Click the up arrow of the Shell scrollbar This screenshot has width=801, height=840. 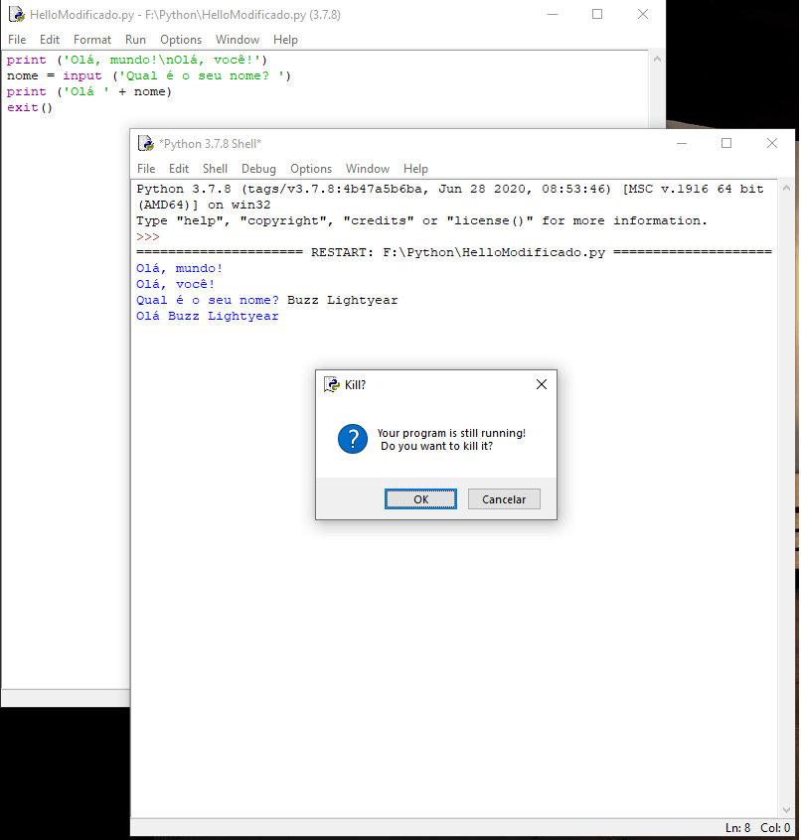click(786, 189)
